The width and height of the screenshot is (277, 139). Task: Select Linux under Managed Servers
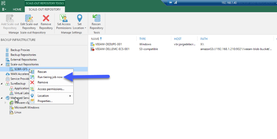(x=18, y=112)
